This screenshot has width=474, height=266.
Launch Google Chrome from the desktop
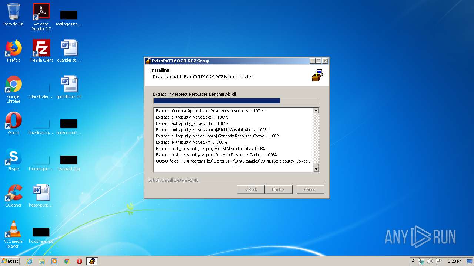coord(13,89)
